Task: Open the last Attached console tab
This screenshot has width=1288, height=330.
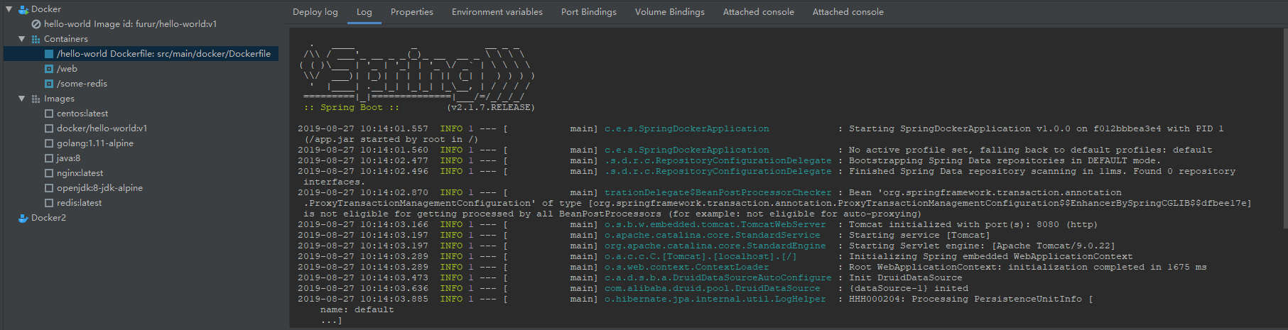Action: [848, 12]
